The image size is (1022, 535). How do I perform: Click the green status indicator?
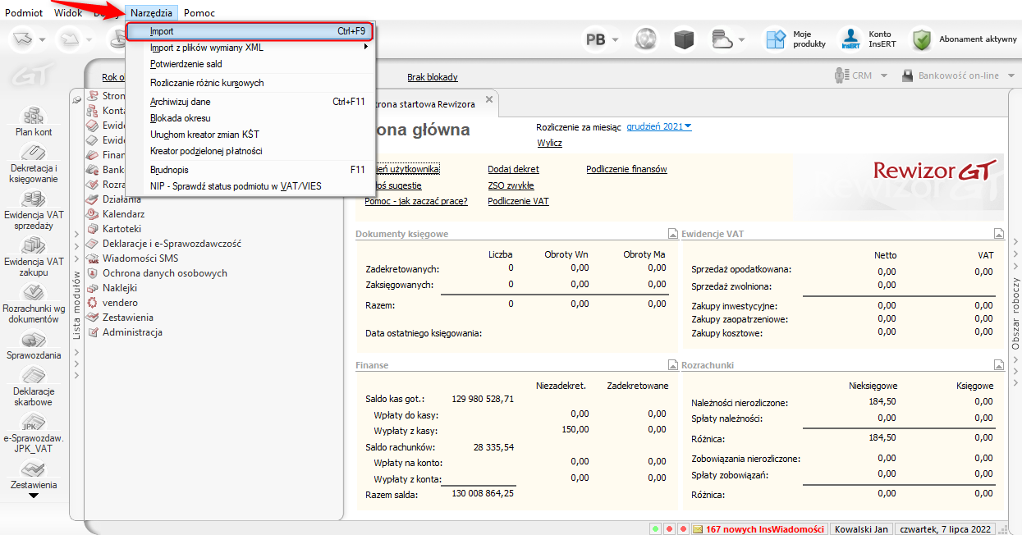point(655,529)
